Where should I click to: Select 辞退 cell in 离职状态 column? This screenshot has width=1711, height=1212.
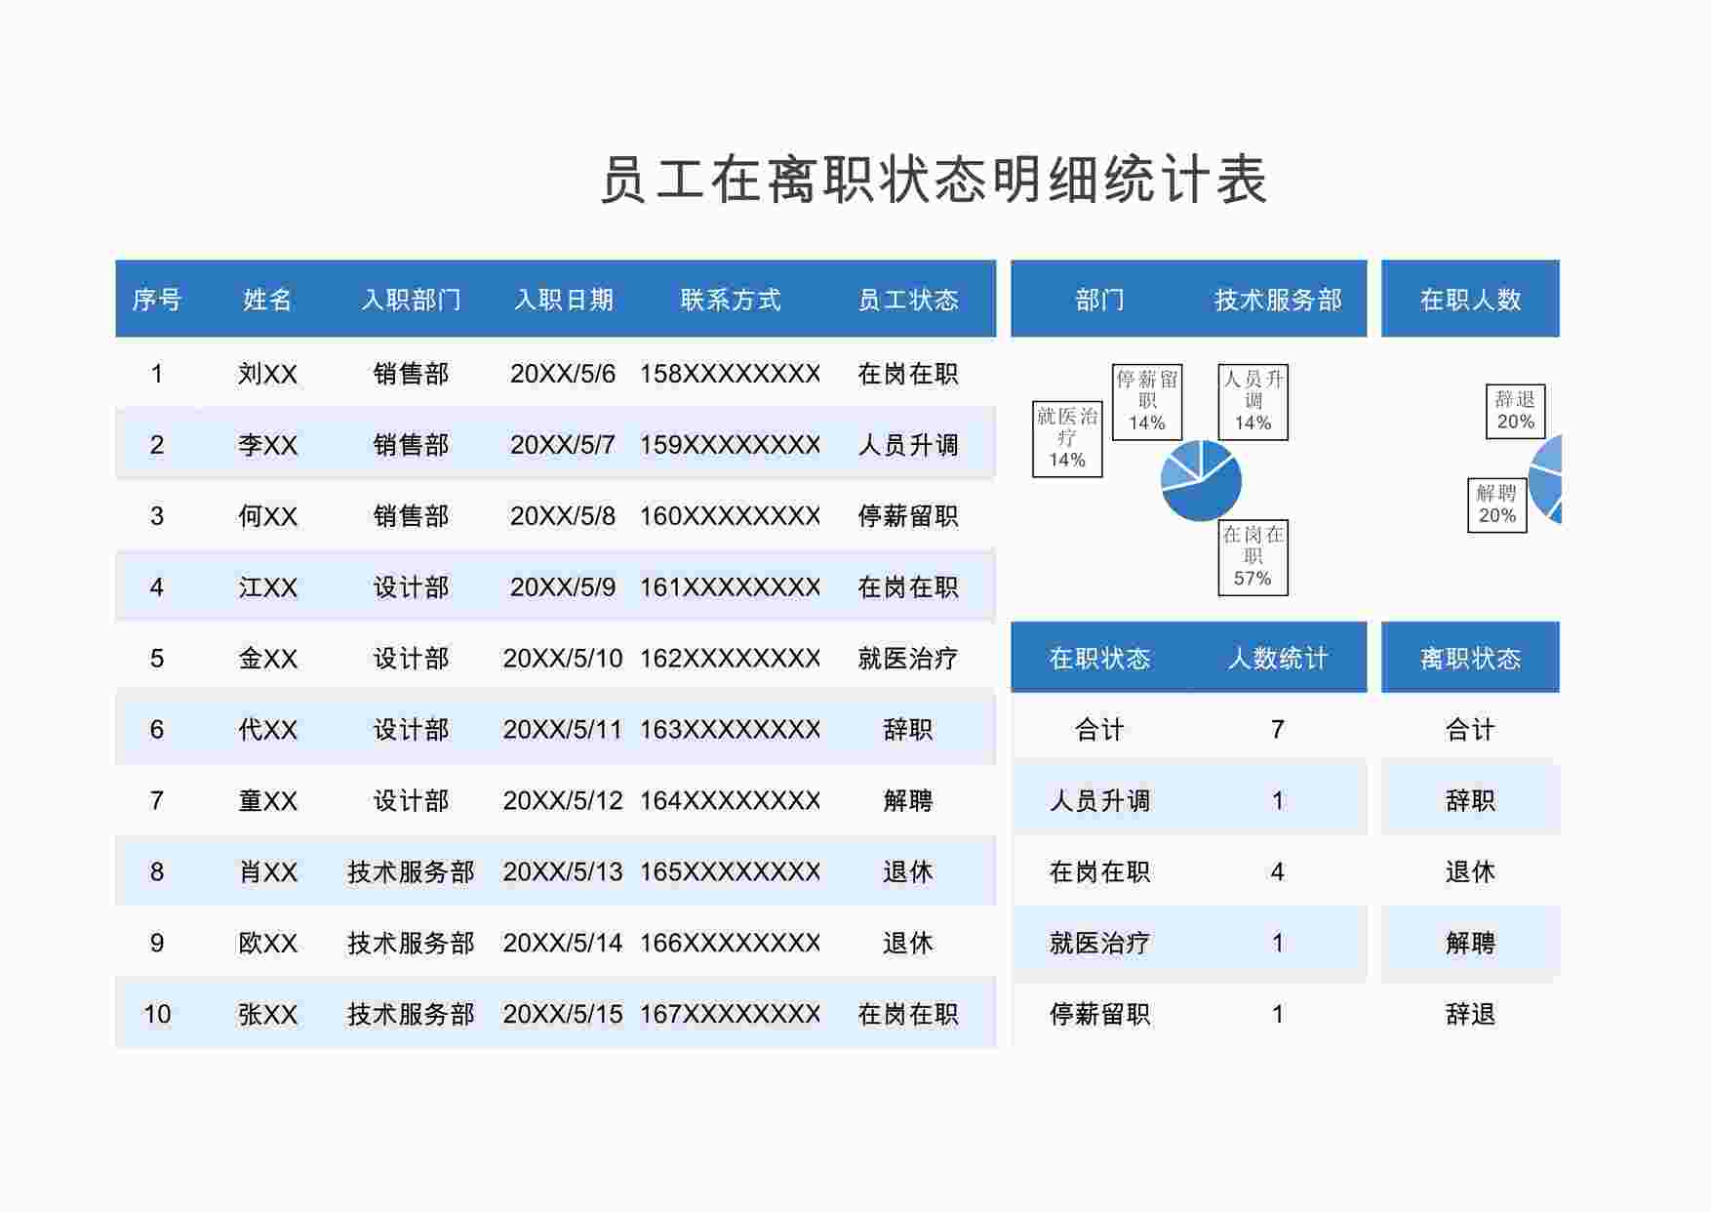pyautogui.click(x=1470, y=1015)
